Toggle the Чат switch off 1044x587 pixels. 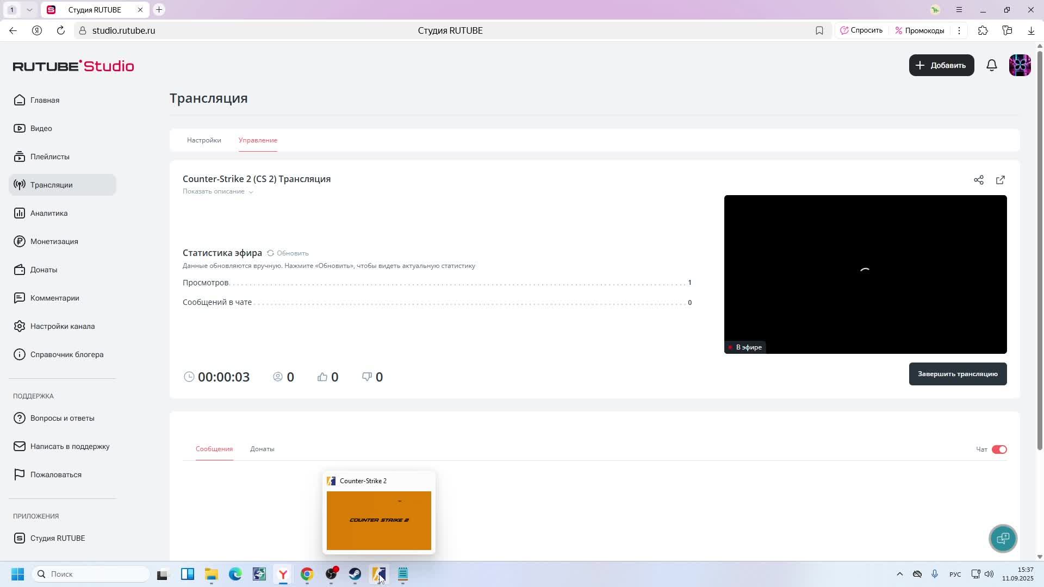(x=999, y=449)
